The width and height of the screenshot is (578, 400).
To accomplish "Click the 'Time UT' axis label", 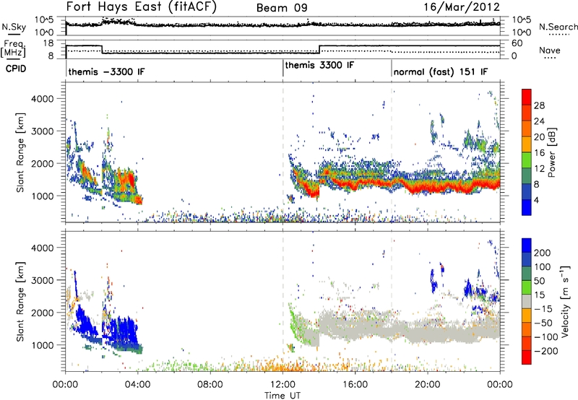I will pos(282,396).
